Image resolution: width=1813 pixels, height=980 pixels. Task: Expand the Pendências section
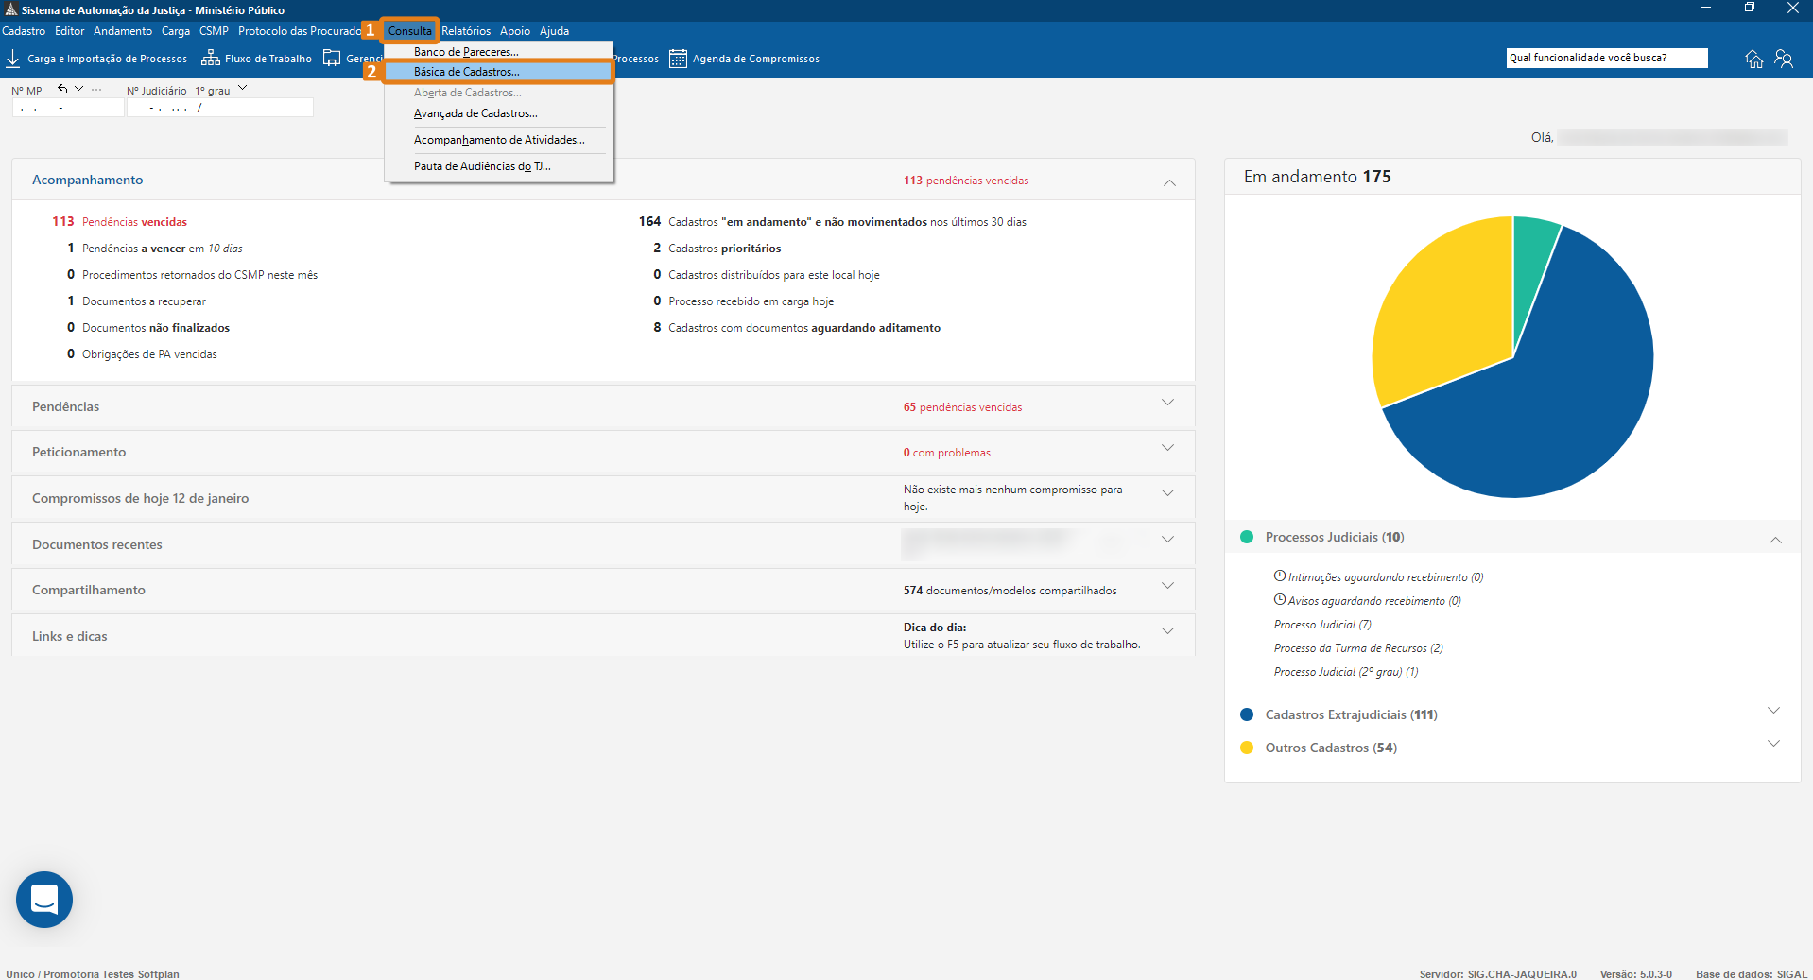pyautogui.click(x=1168, y=403)
